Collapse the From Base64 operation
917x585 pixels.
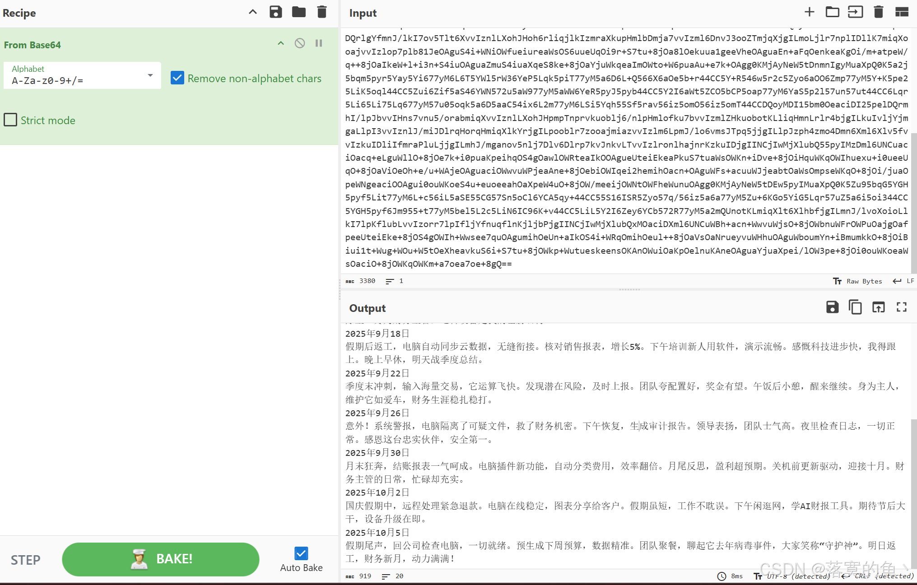(281, 43)
